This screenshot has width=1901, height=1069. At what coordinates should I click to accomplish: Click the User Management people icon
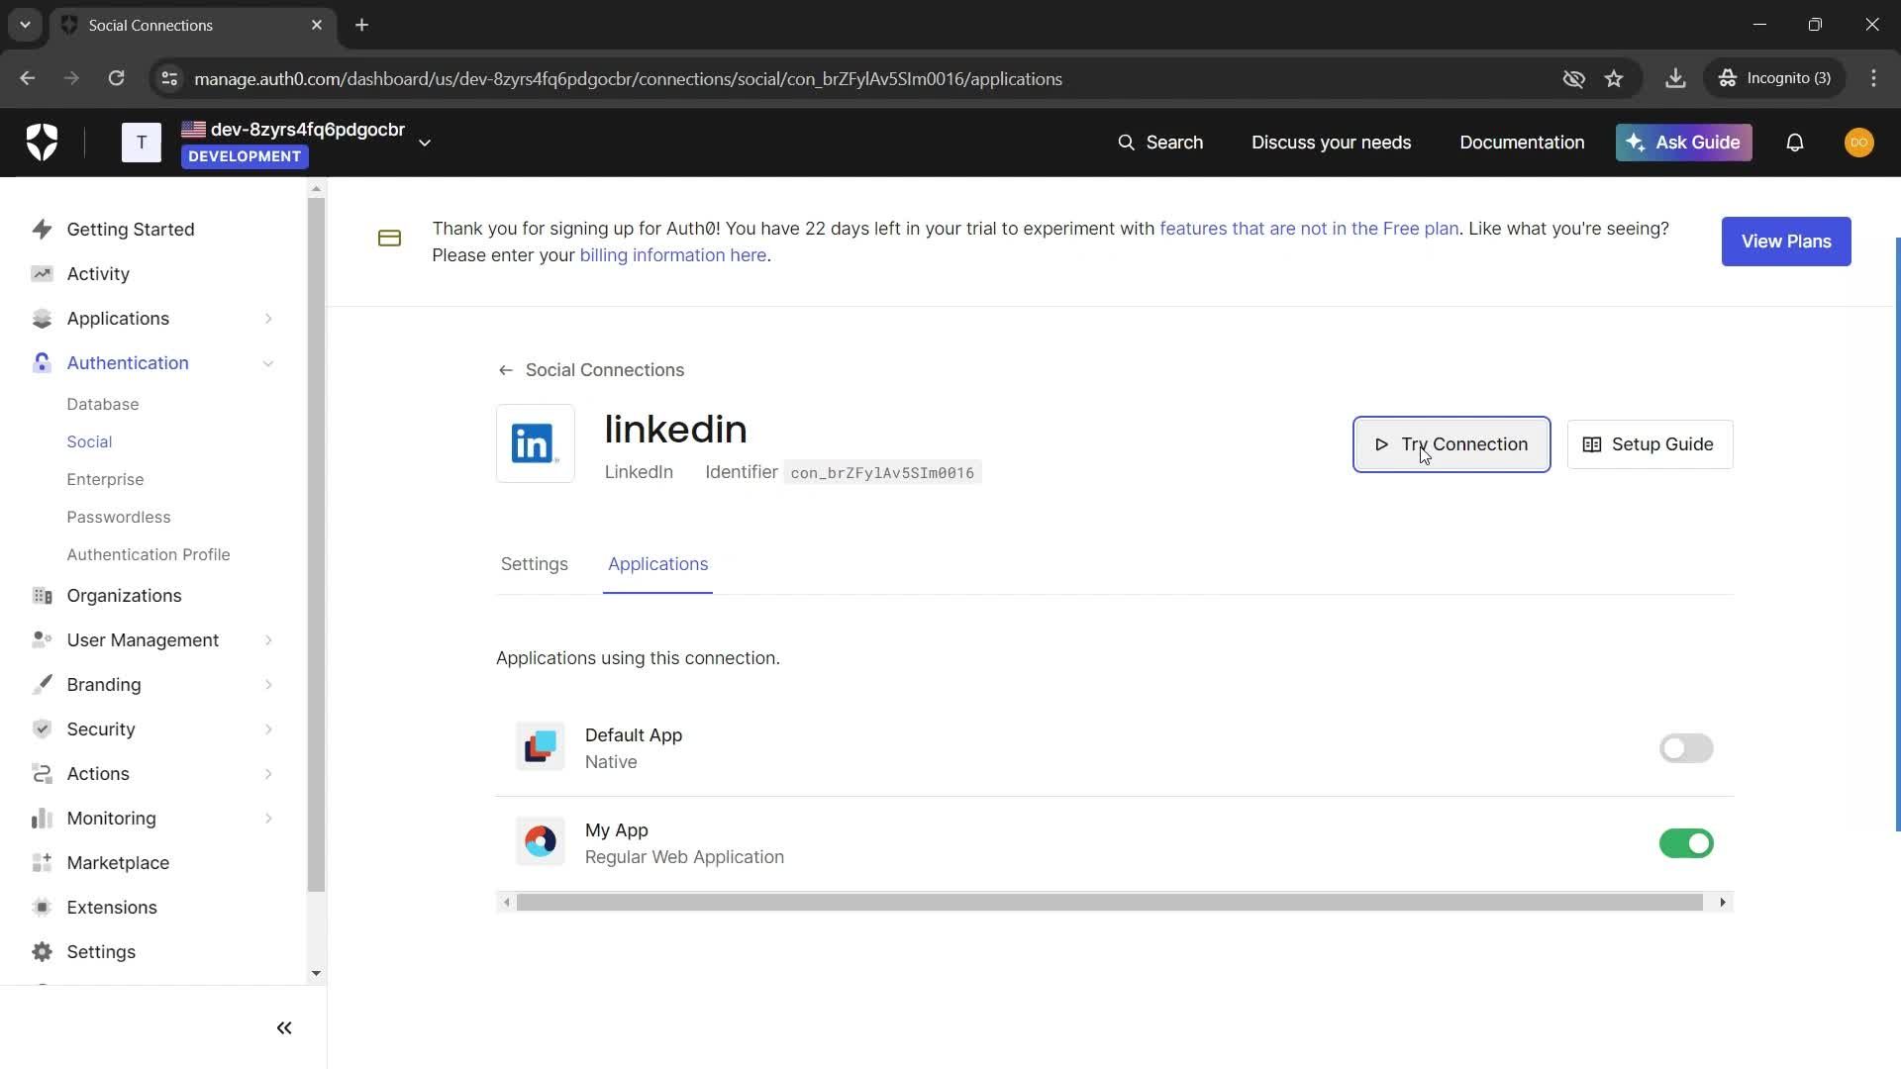(42, 640)
